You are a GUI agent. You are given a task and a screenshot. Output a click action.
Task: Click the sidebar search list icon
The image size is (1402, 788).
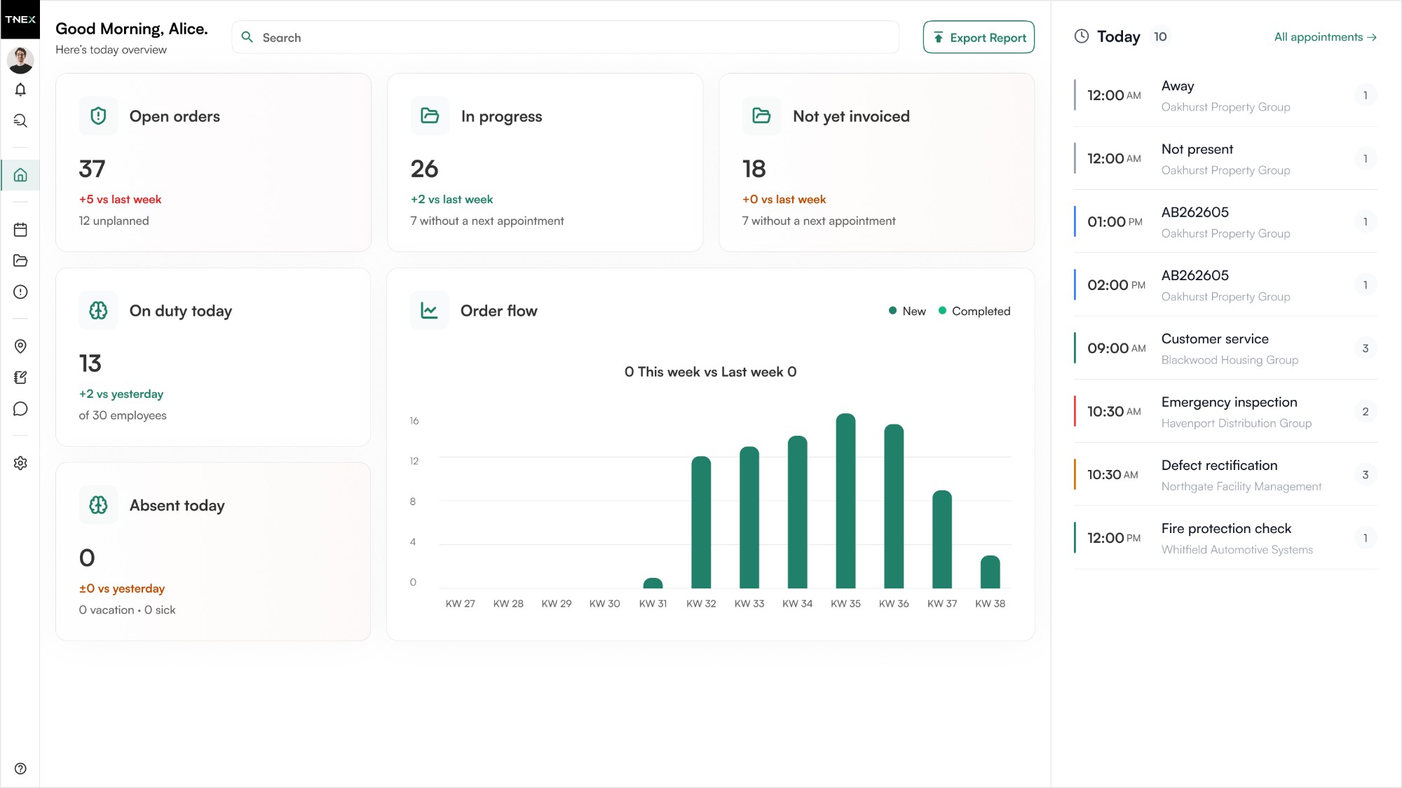tap(20, 120)
